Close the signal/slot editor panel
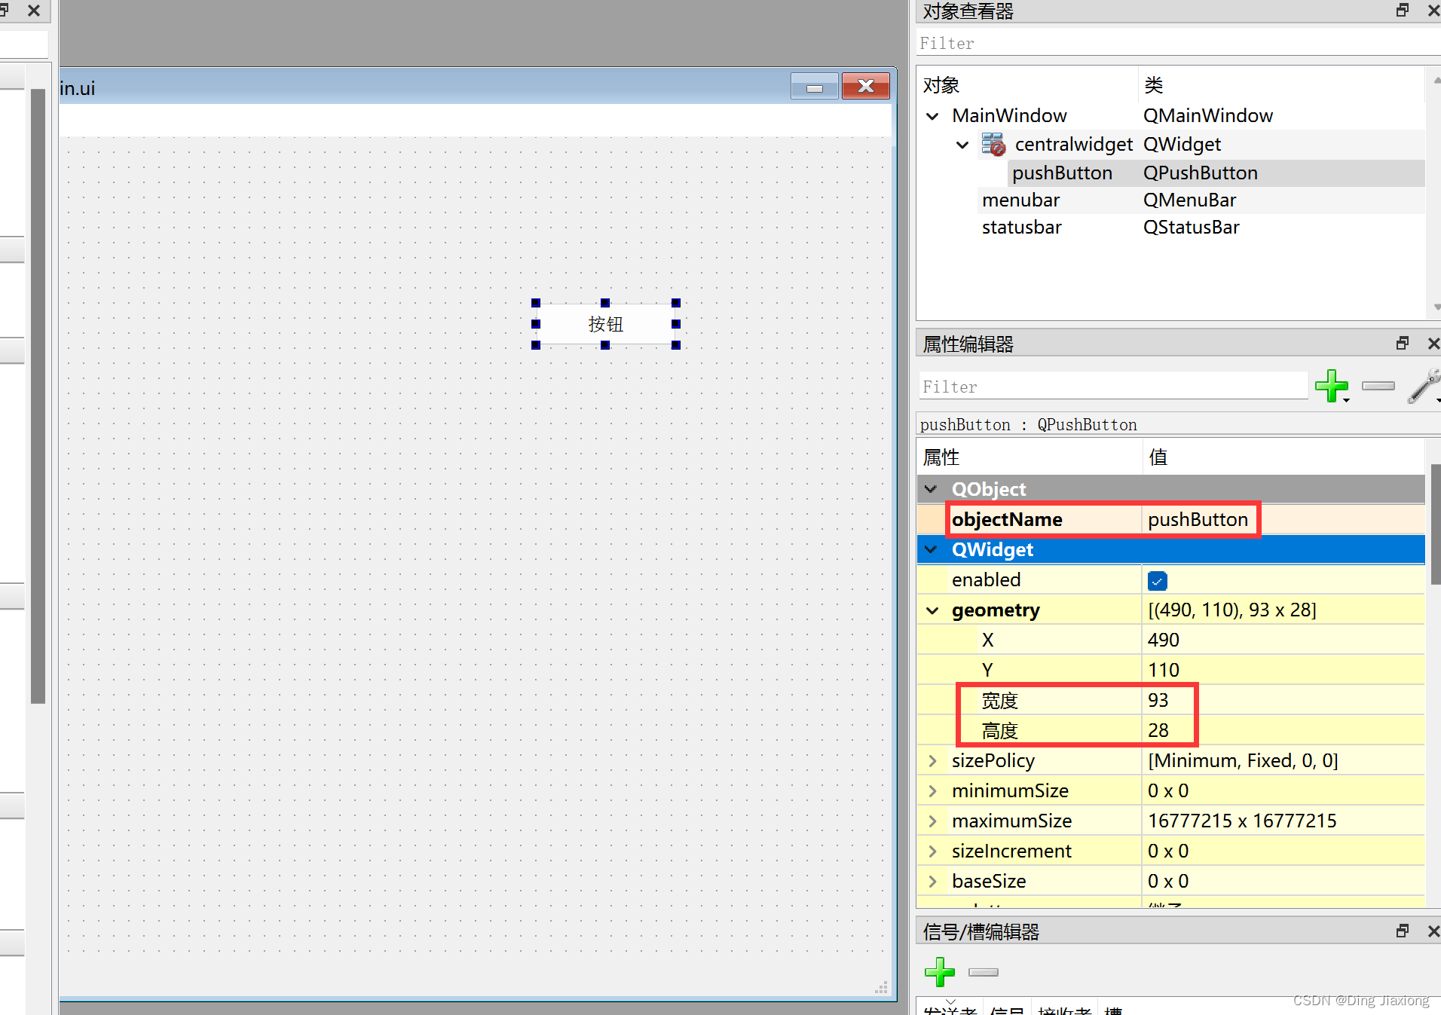The width and height of the screenshot is (1441, 1015). 1433,931
